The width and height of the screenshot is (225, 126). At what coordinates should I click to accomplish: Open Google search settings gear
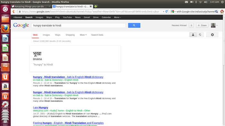click(x=212, y=35)
